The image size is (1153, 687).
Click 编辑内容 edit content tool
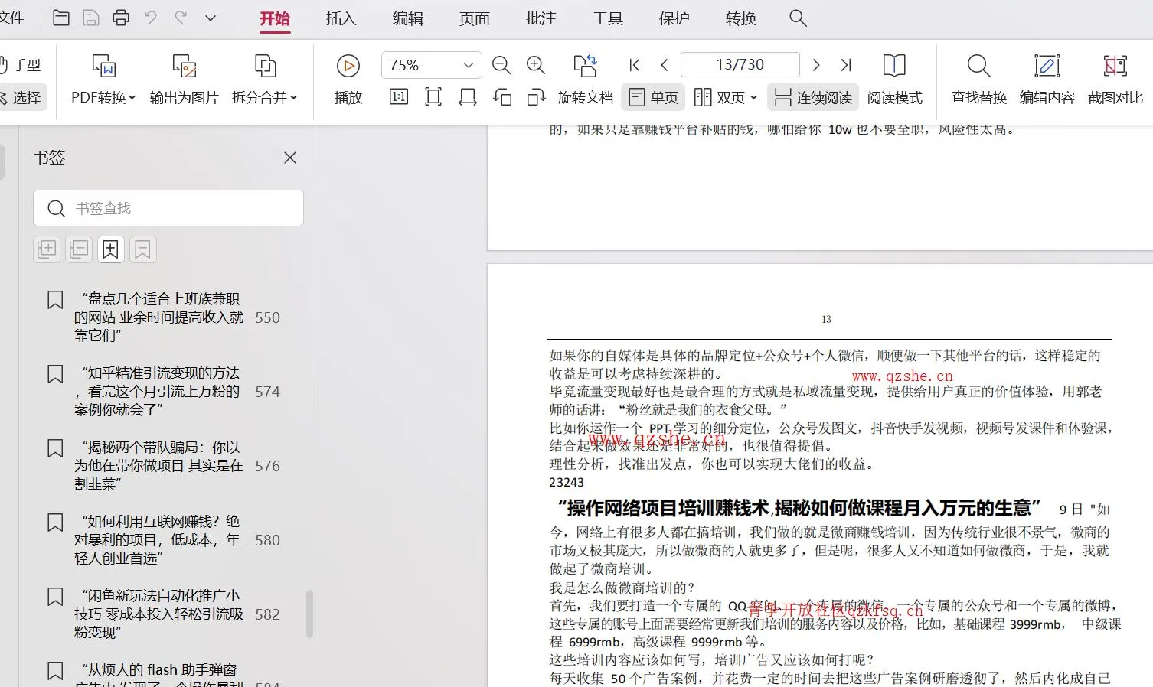[x=1047, y=80]
